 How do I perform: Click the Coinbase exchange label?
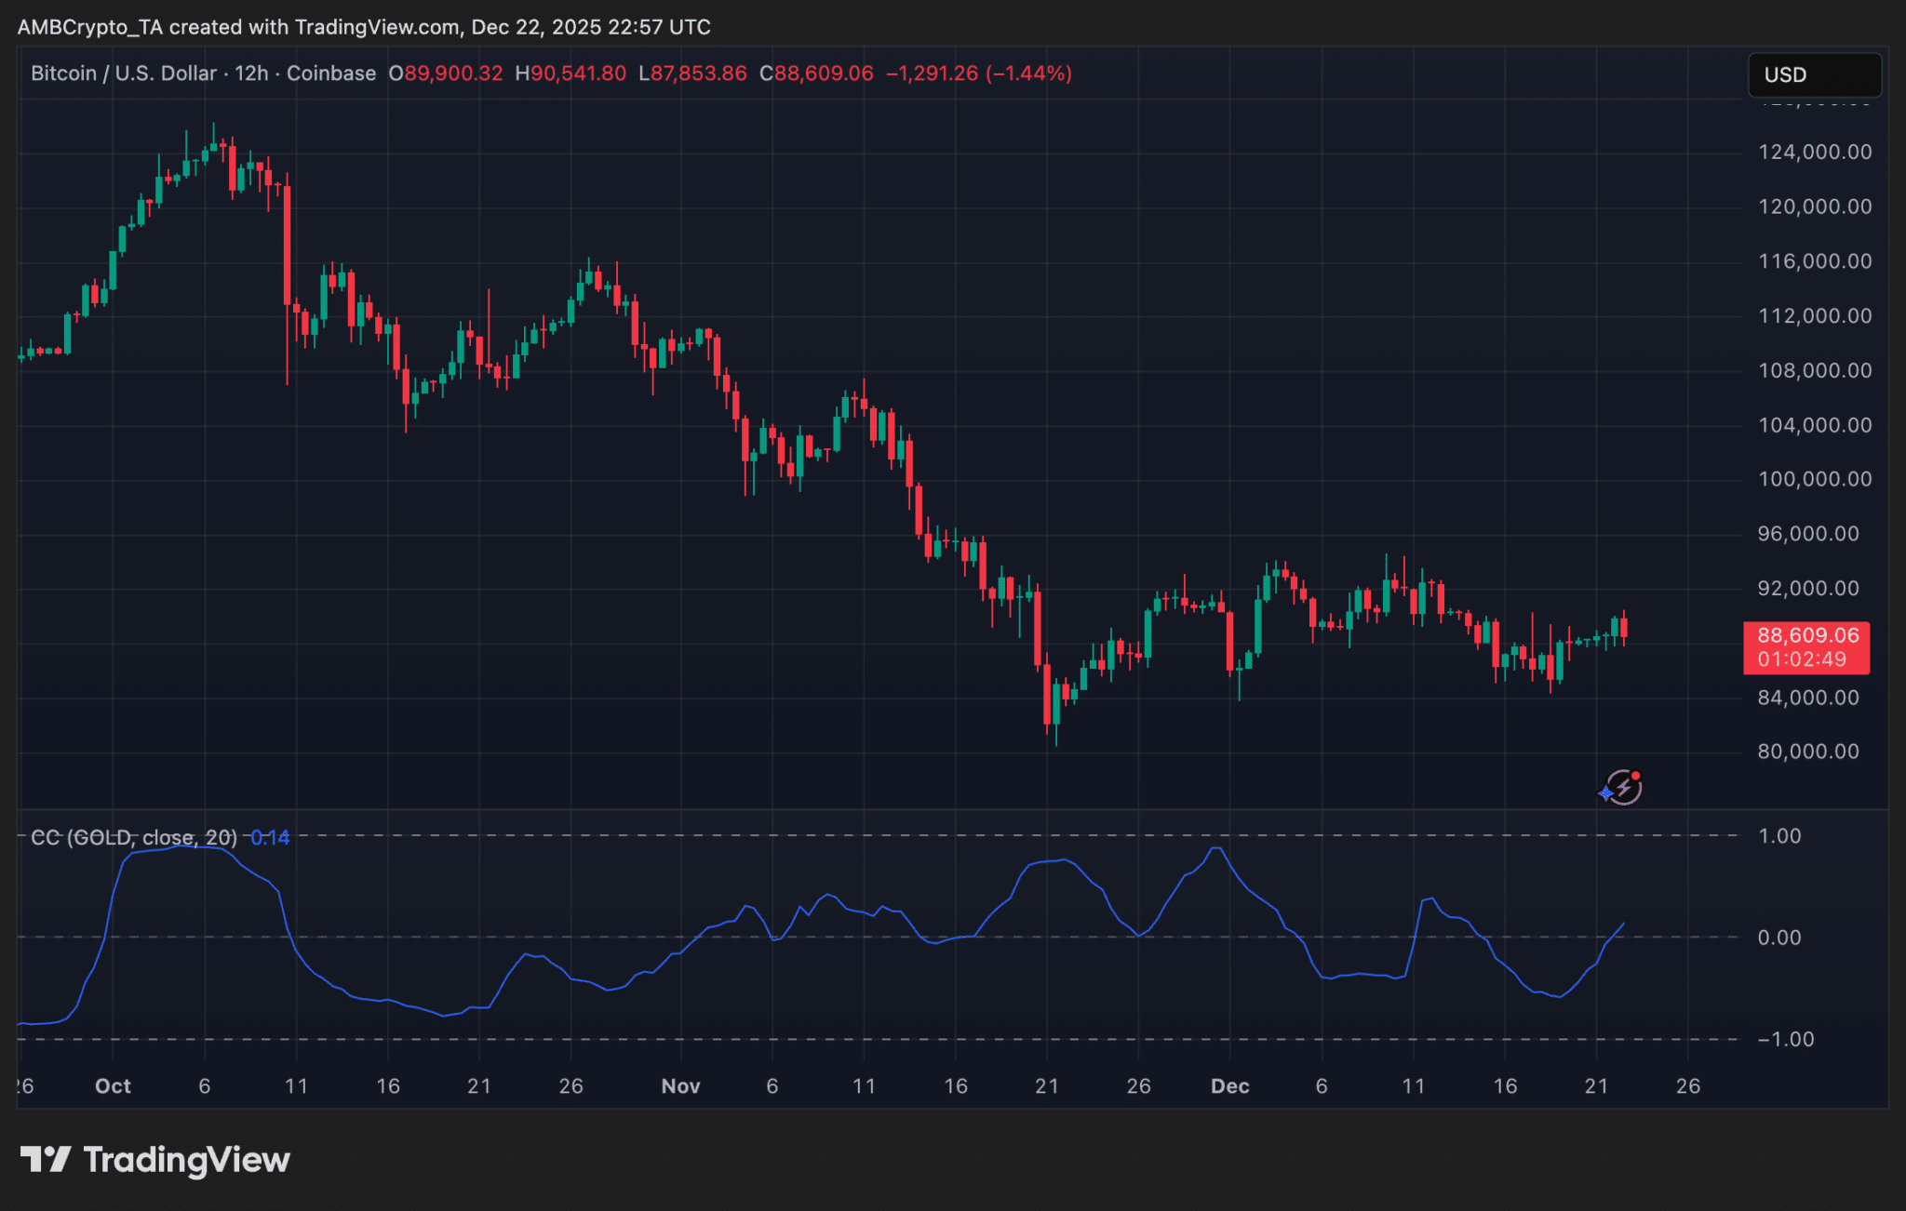330,73
